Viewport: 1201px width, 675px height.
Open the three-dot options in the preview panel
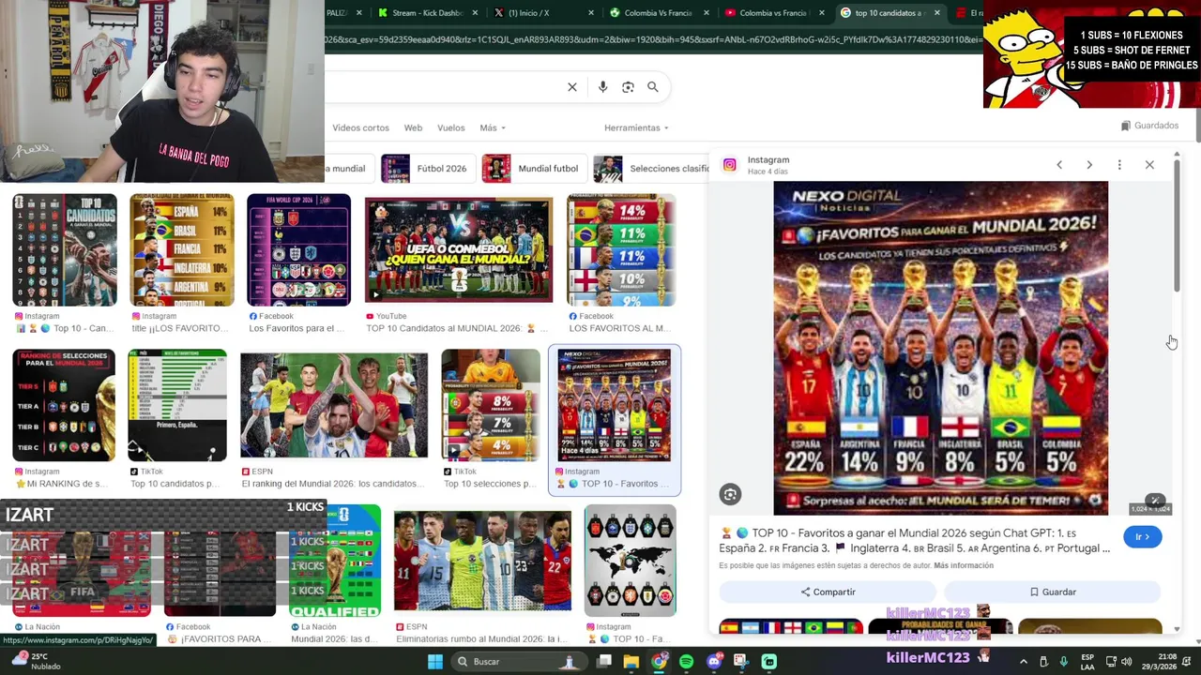click(1119, 165)
